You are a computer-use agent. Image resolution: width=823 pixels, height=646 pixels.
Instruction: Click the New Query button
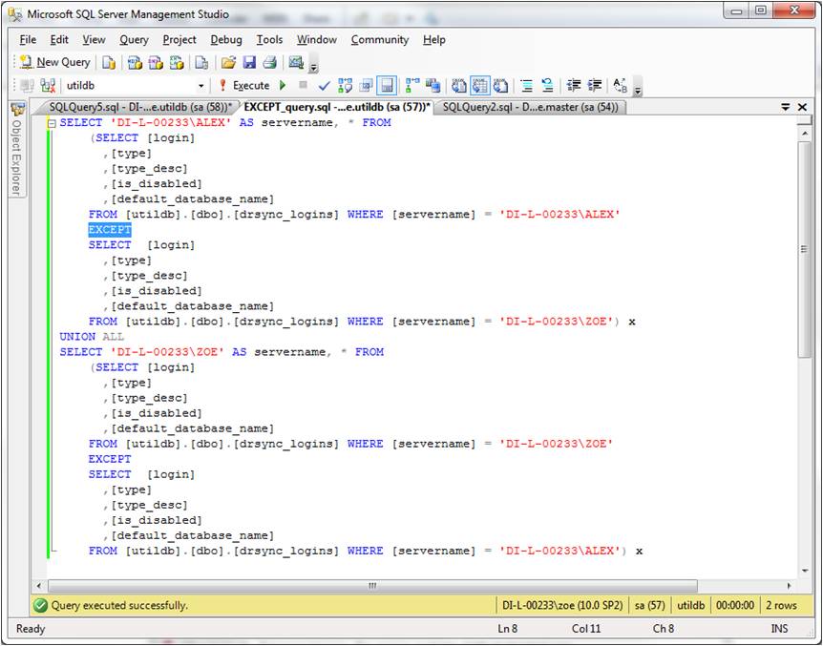pyautogui.click(x=54, y=63)
